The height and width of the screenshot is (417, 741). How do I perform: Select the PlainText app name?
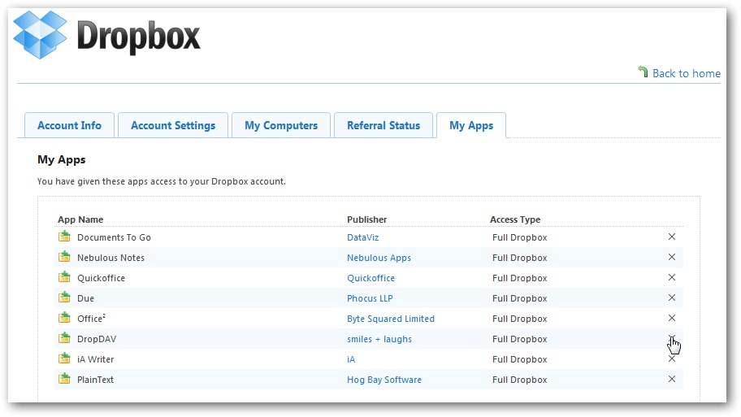coord(95,380)
